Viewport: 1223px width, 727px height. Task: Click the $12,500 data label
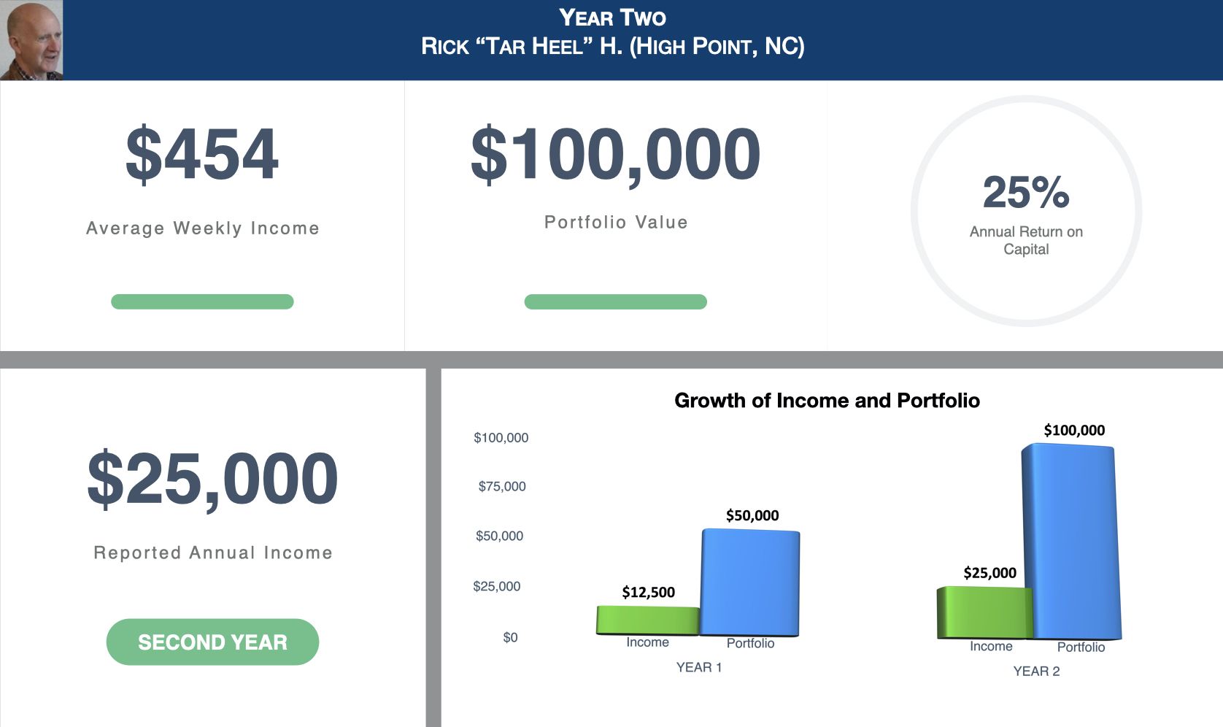click(x=648, y=592)
